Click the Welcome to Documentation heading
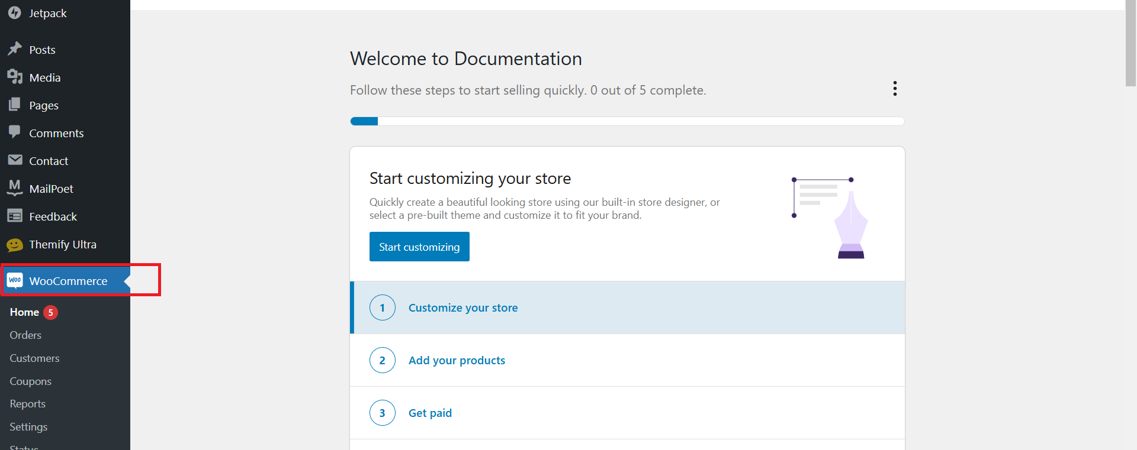Screen dimensions: 1137x450 466,59
